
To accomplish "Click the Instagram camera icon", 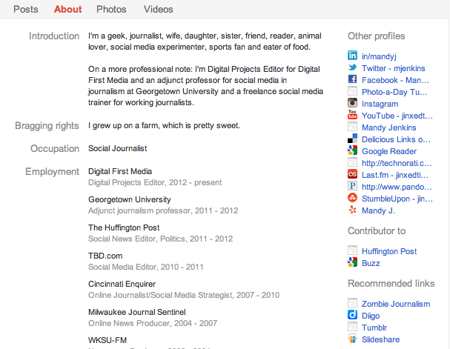I will 353,104.
